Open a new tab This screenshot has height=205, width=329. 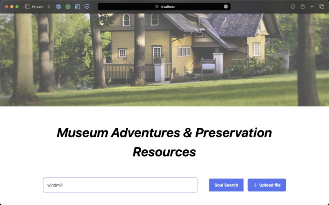[x=312, y=7]
